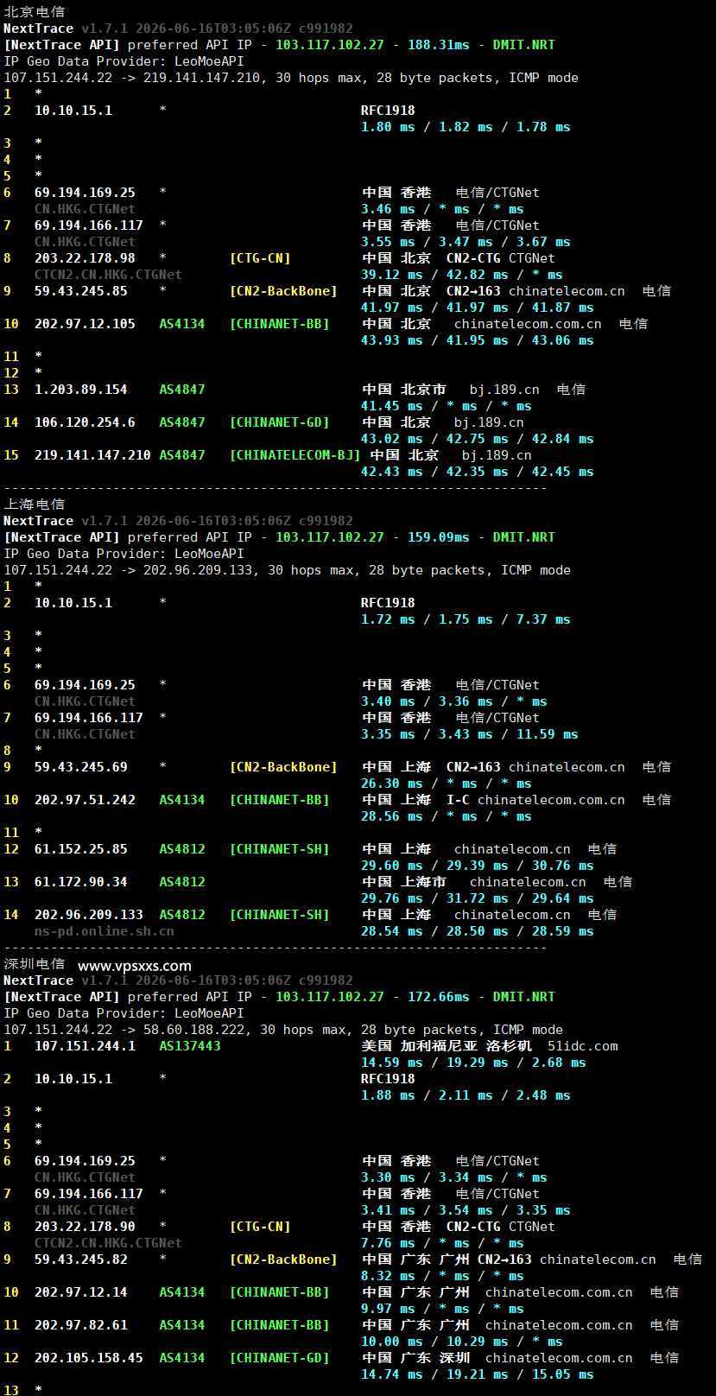Select hop IP 202.97.12.14
The height and width of the screenshot is (1396, 716).
click(81, 1292)
